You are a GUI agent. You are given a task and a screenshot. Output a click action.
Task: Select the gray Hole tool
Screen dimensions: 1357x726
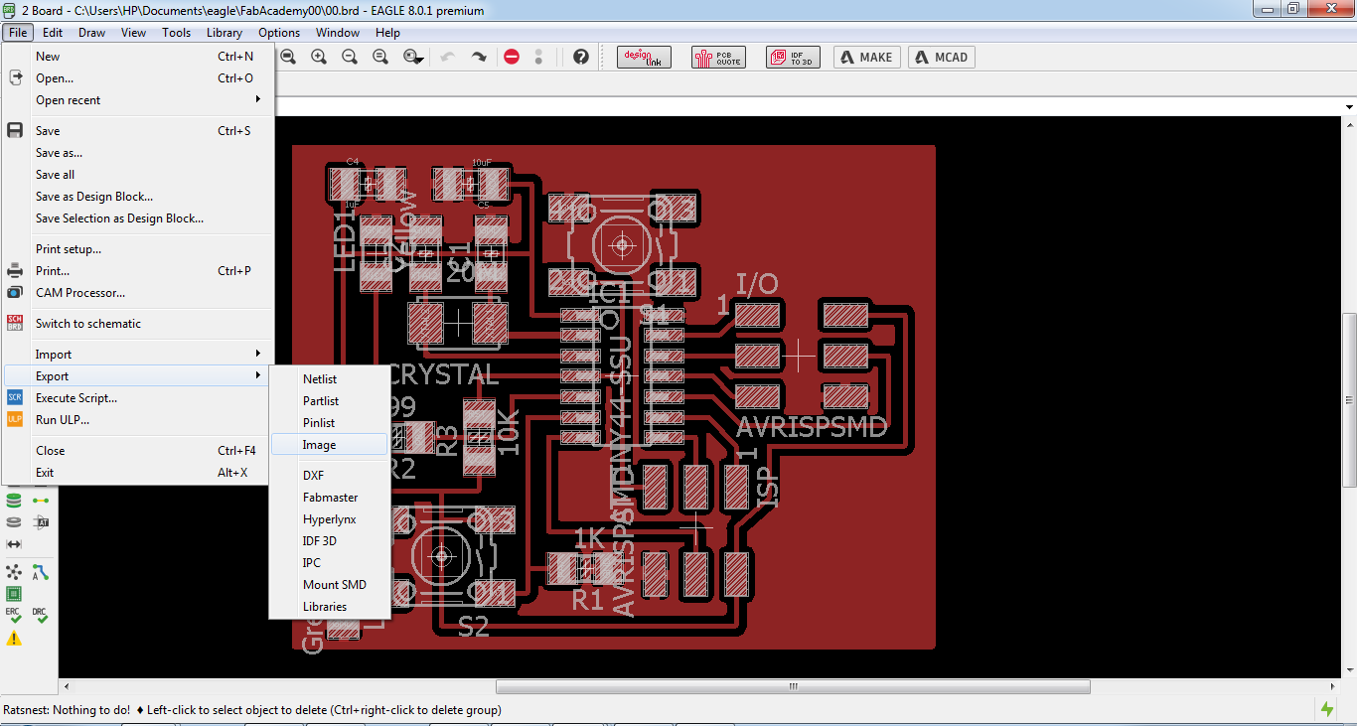(x=14, y=522)
